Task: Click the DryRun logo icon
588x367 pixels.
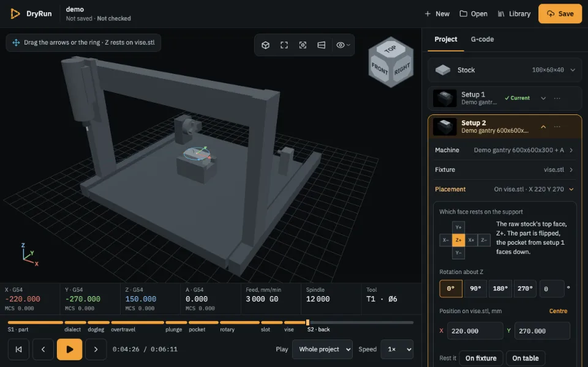Action: pyautogui.click(x=15, y=14)
